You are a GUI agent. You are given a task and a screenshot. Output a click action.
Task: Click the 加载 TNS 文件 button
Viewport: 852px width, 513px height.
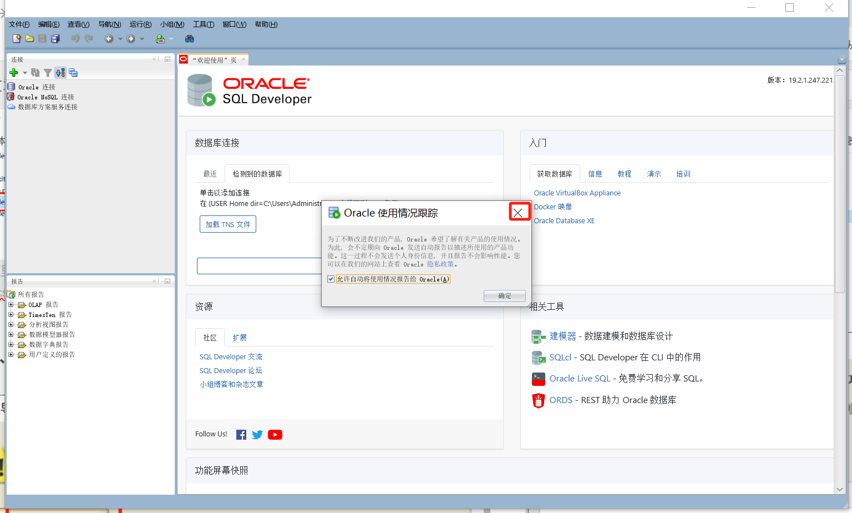227,224
